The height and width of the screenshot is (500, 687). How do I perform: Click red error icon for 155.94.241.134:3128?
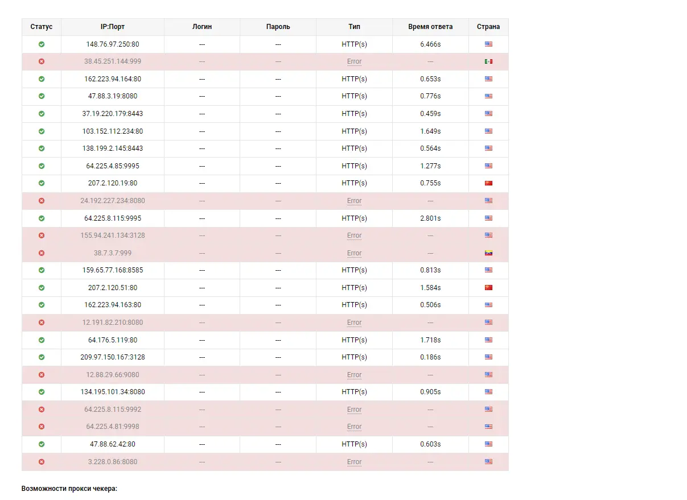[42, 235]
